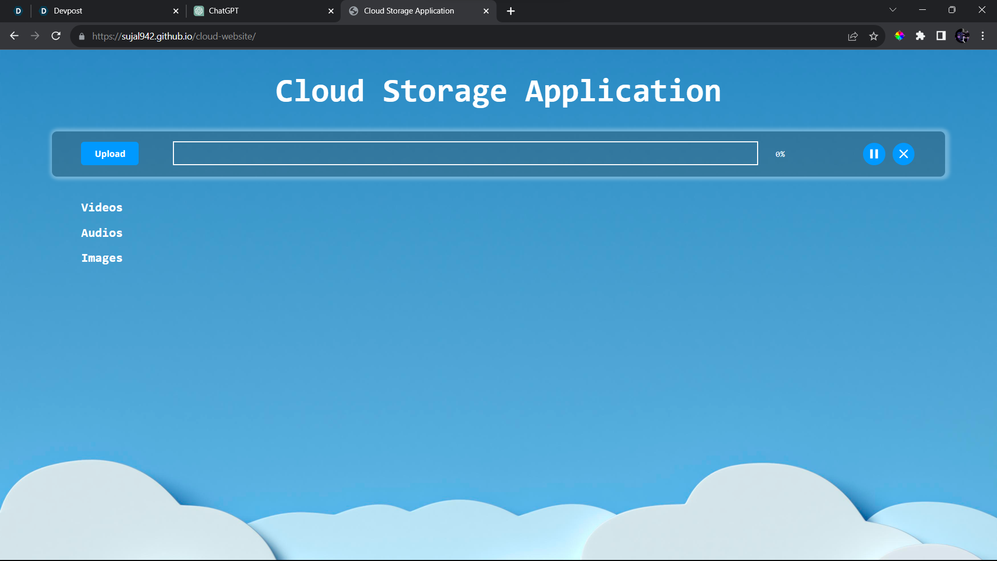The height and width of the screenshot is (561, 997).
Task: Open a new browser tab
Action: tap(511, 11)
